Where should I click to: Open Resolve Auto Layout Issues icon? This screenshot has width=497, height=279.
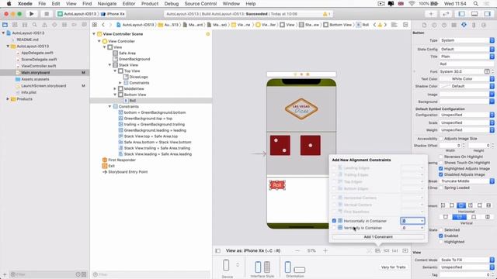(x=395, y=251)
